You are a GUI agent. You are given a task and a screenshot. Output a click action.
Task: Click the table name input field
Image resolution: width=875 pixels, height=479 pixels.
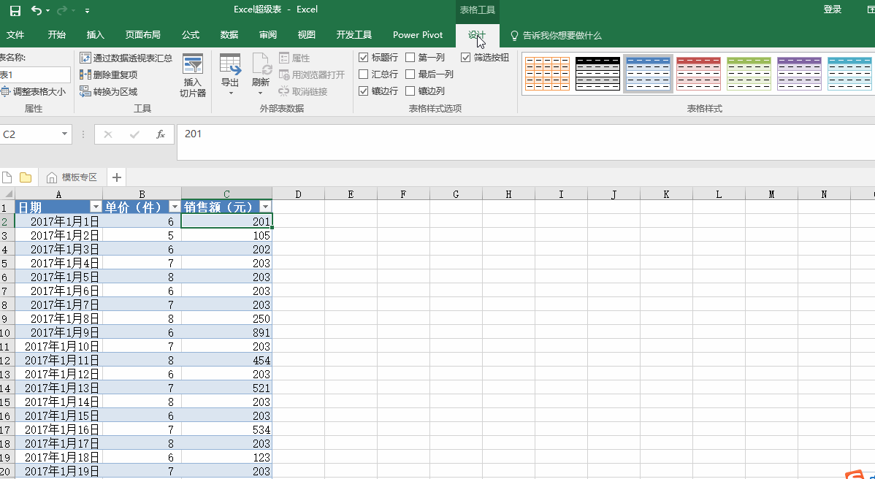pyautogui.click(x=35, y=74)
